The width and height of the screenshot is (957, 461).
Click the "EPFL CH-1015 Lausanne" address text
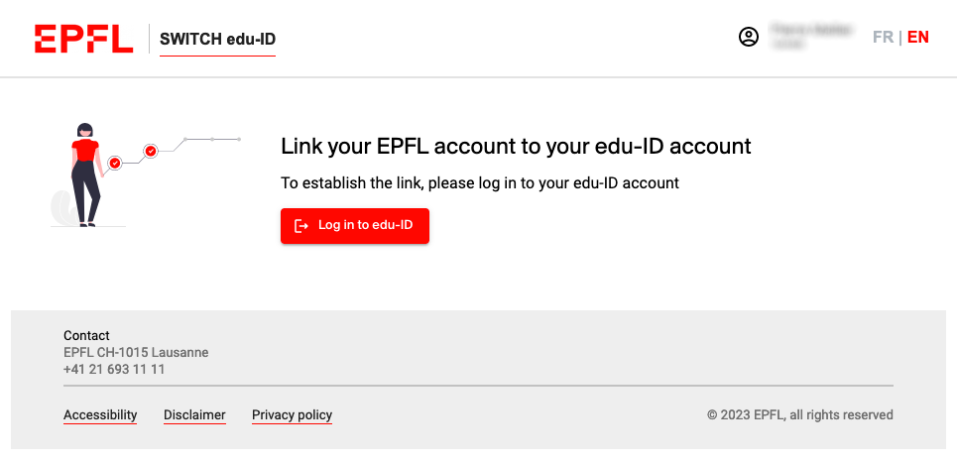click(x=136, y=353)
